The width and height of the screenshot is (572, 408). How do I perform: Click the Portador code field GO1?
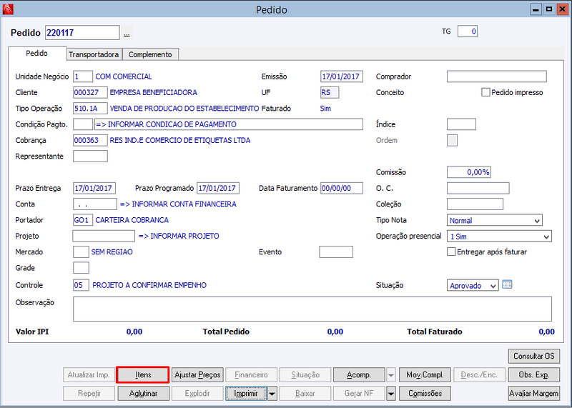pos(83,220)
